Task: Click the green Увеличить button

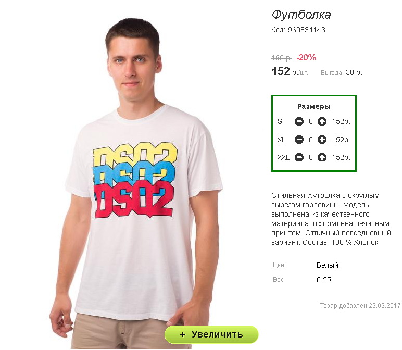Action: 211,334
